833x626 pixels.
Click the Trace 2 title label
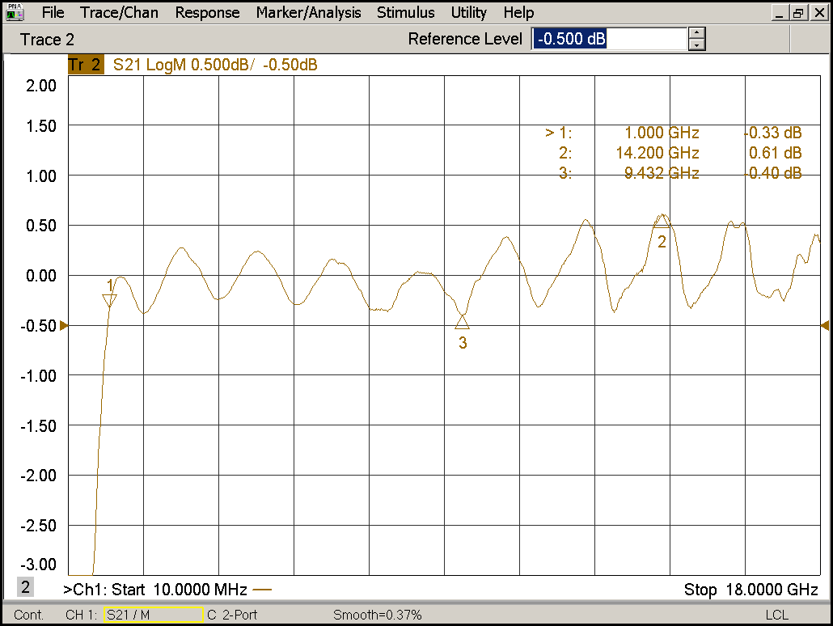(47, 40)
